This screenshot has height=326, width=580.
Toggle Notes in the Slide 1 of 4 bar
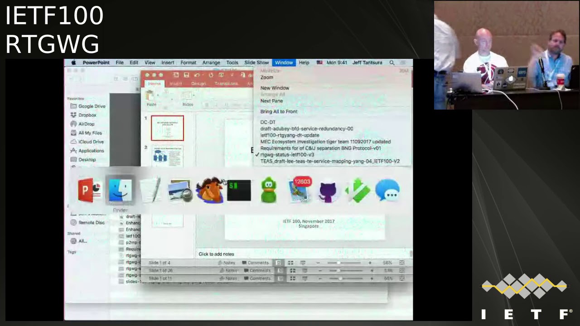point(227,263)
